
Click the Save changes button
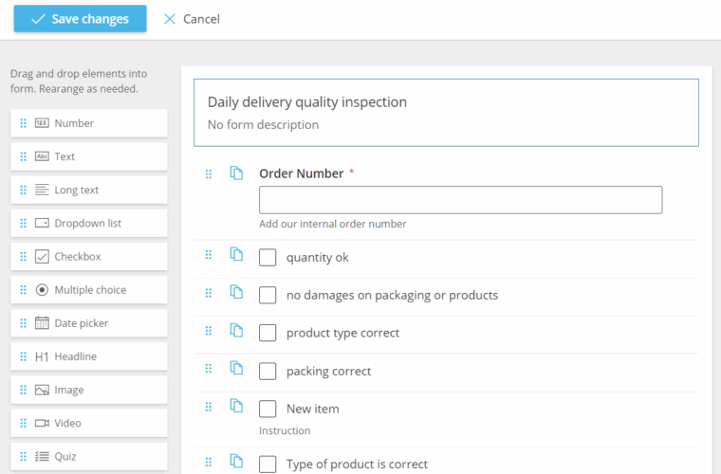click(x=80, y=19)
